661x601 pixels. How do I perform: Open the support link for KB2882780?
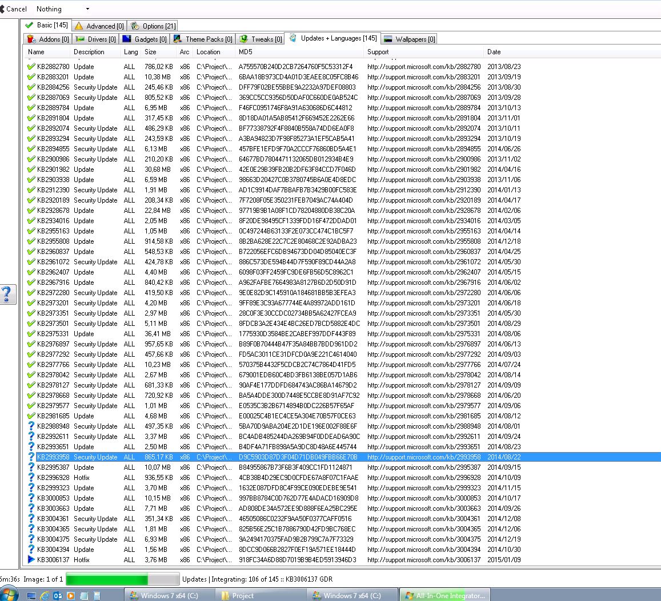coord(424,67)
